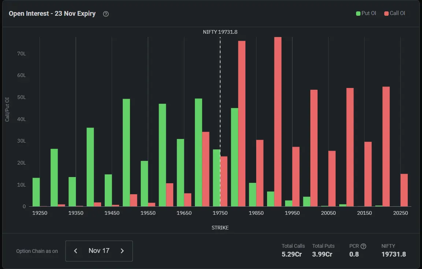The width and height of the screenshot is (422, 269).
Task: Click the 70L y-axis label
Action: pos(22,54)
